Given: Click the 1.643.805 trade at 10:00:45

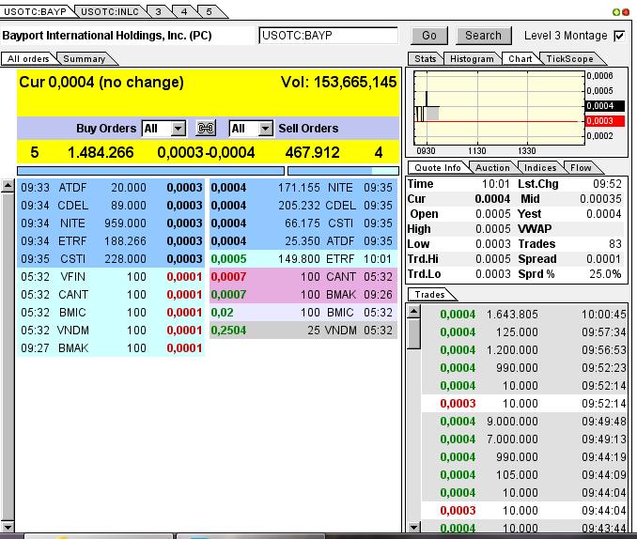Looking at the screenshot, I should coord(524,315).
